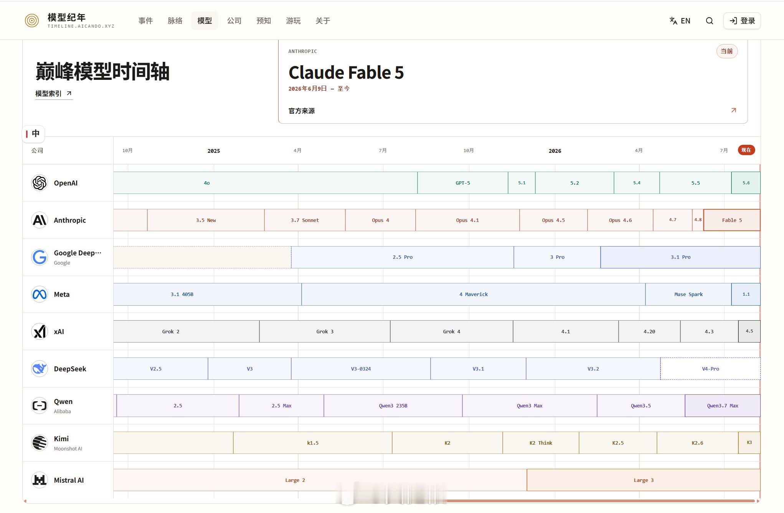Click the search magnifier icon
Viewport: 784px width, 513px height.
click(x=710, y=21)
